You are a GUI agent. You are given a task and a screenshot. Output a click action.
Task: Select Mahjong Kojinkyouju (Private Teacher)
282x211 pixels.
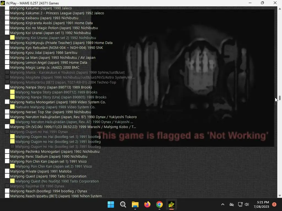61,43
